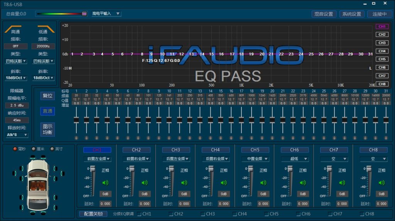Open 混音设置 mixer settings

tap(324, 14)
